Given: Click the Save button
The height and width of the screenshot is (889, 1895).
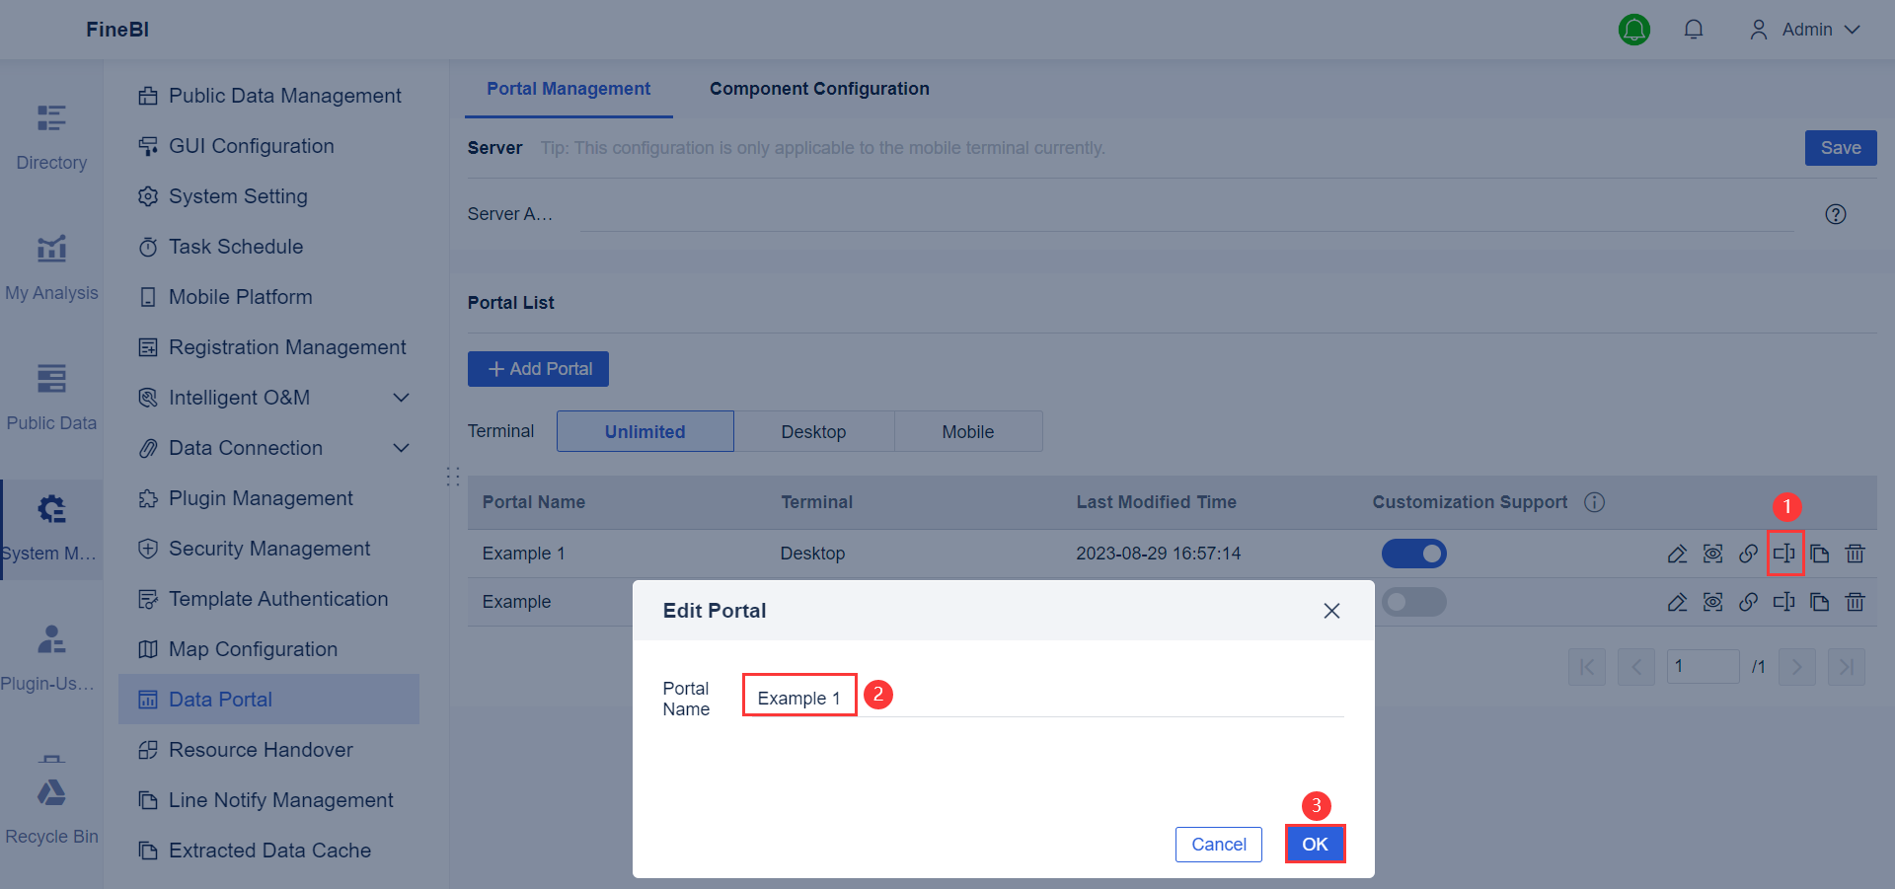Looking at the screenshot, I should pos(1841,148).
